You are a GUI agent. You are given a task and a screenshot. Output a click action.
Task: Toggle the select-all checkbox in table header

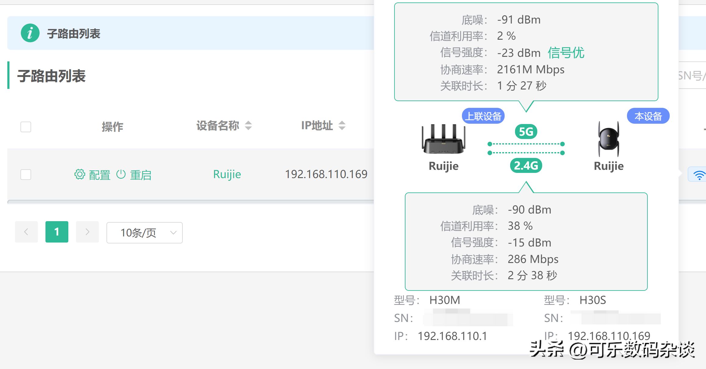[x=26, y=127]
